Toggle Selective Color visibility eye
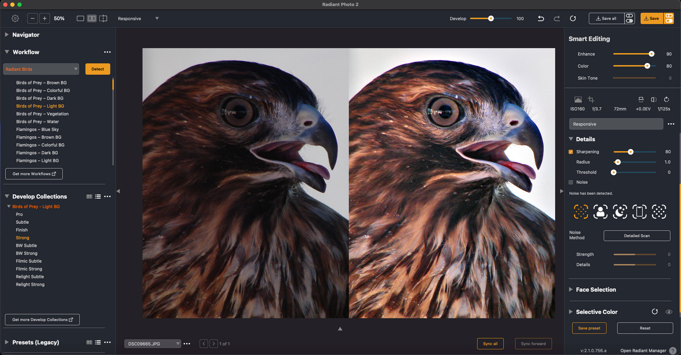 pyautogui.click(x=669, y=312)
